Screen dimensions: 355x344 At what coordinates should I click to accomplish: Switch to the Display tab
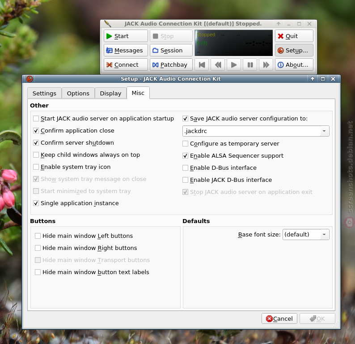point(110,93)
